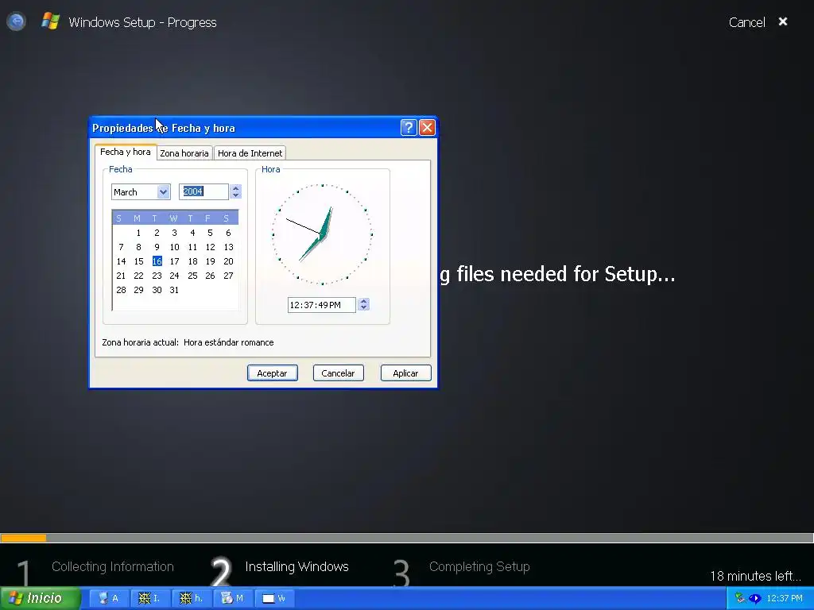The width and height of the screenshot is (814, 610).
Task: Switch to the Zona horaria tab
Action: [x=184, y=153]
